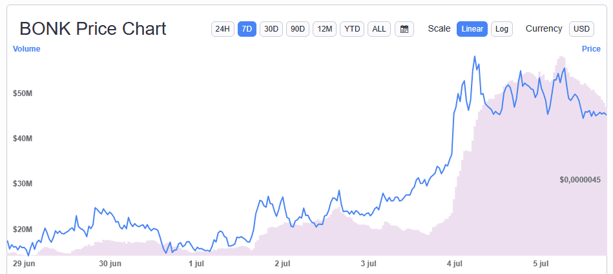Set chart scale to Log
Image resolution: width=613 pixels, height=274 pixels.
(502, 29)
